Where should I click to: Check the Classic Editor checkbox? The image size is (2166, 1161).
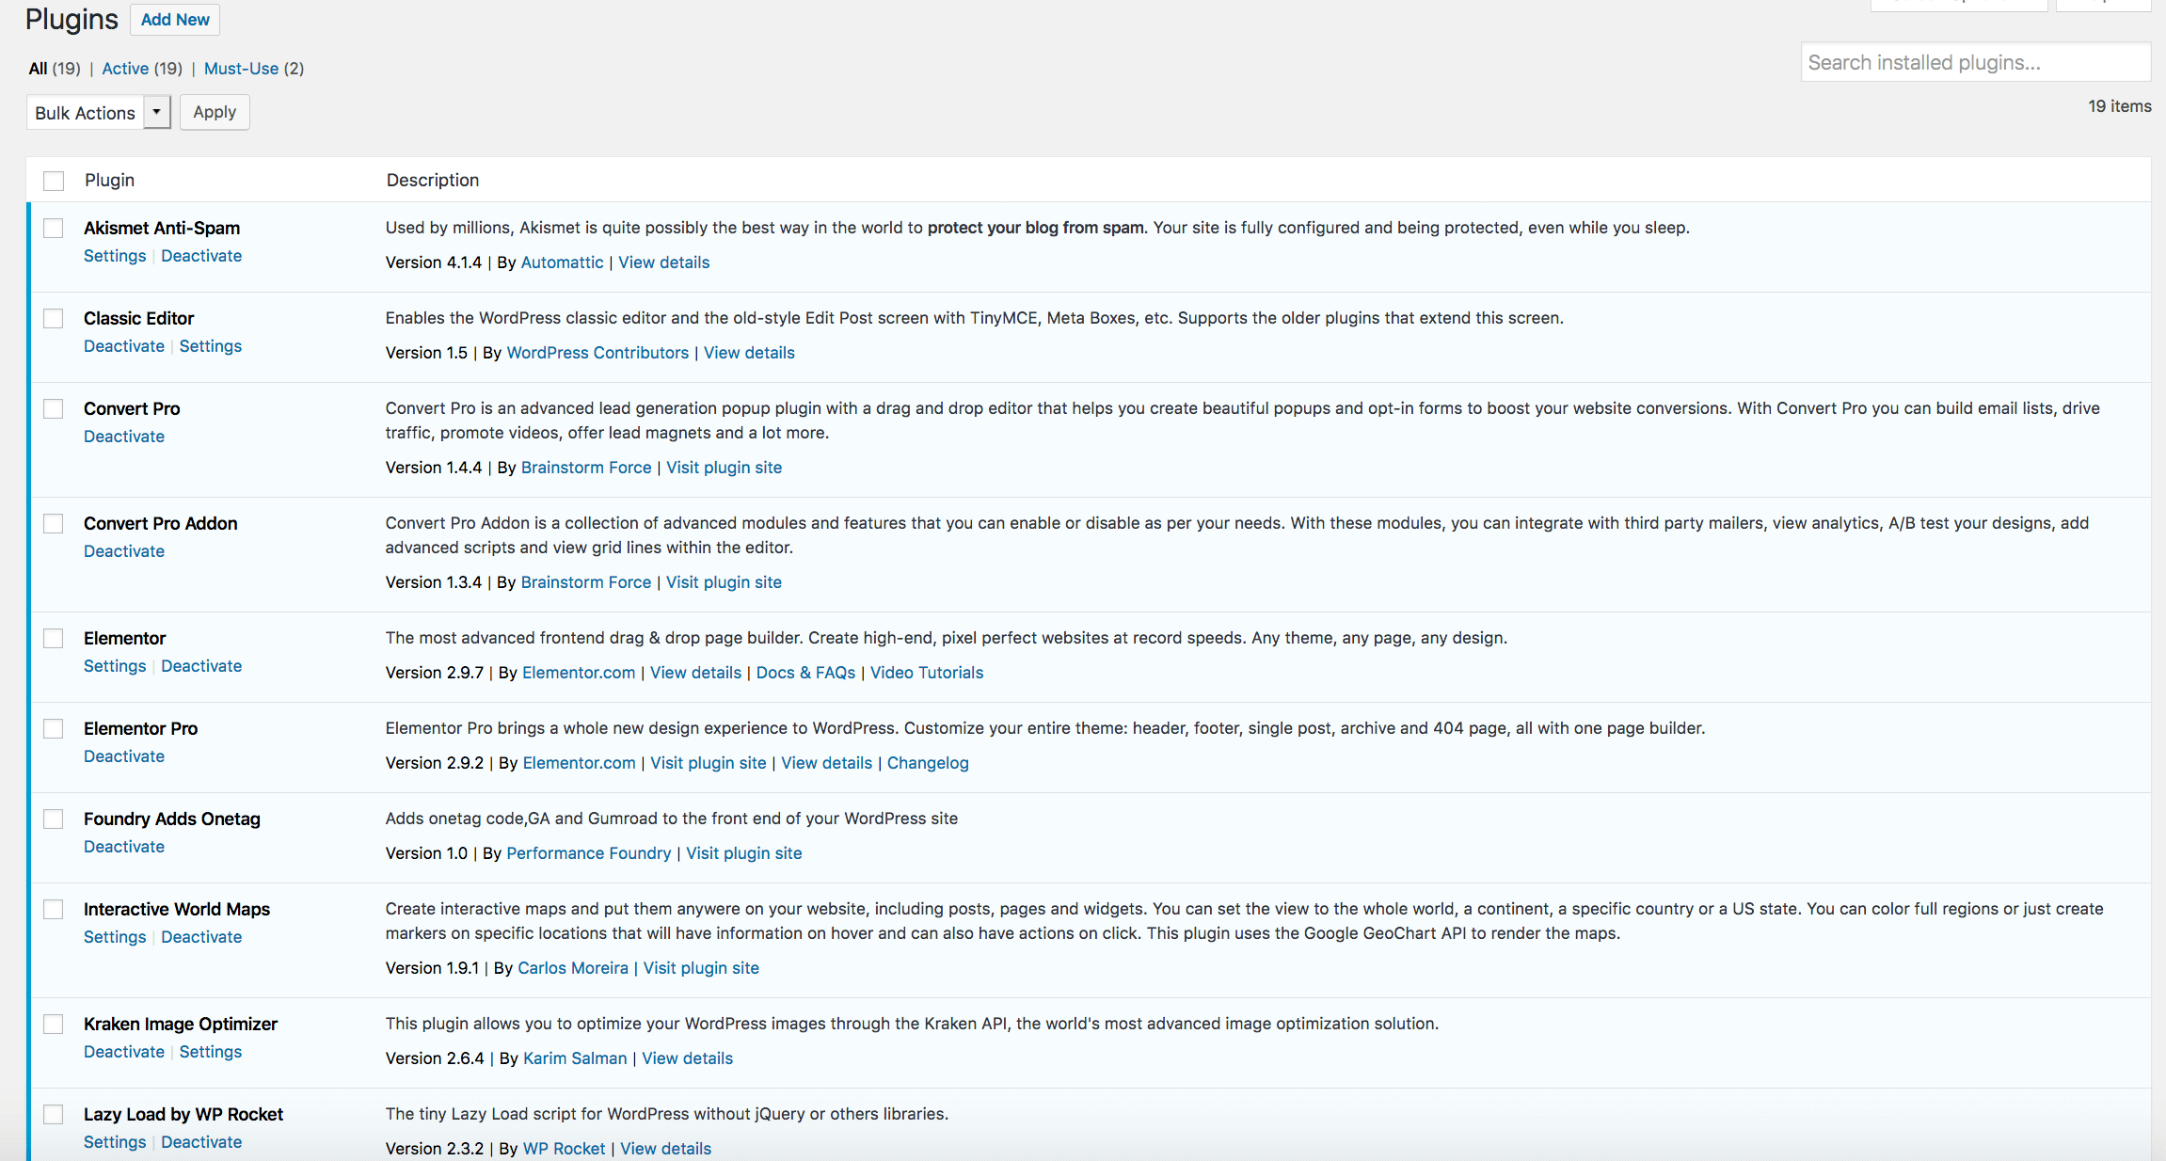[x=54, y=319]
